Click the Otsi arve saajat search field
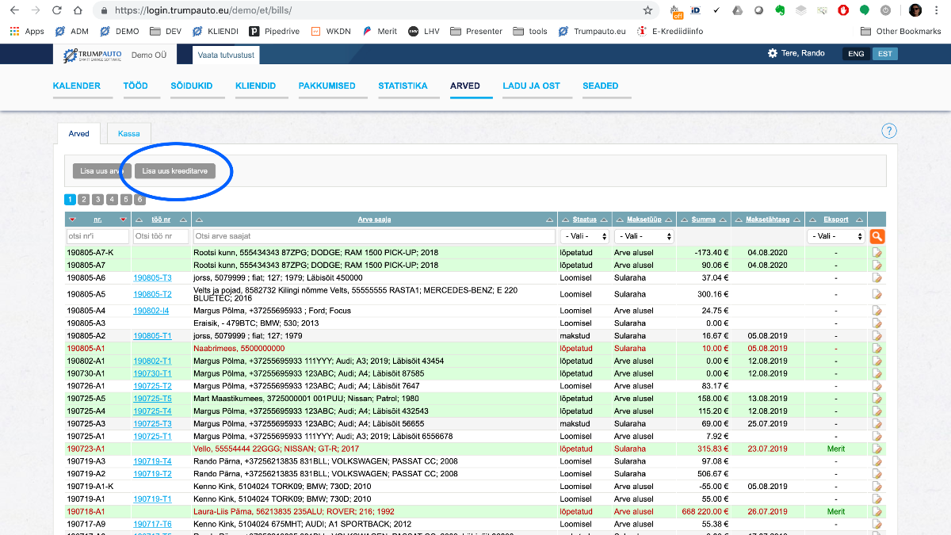The width and height of the screenshot is (951, 535). pos(373,236)
